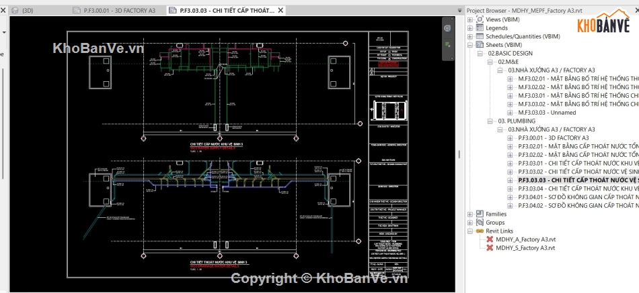
Task: Select sheet P.F3.03.04 in Project Browser
Action: [x=578, y=188]
